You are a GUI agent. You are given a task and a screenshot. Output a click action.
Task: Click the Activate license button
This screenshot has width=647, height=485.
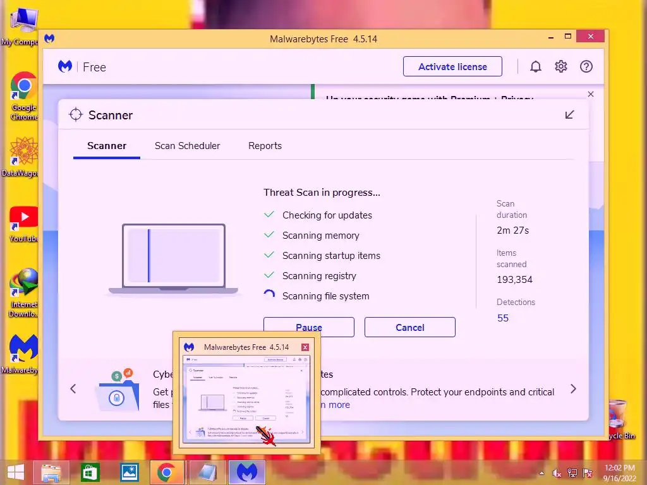pos(452,66)
